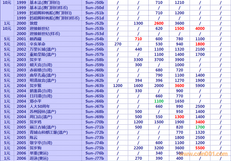Click the 5900 price in the 贺岁猴 row
This screenshot has height=161, width=231.
(200, 86)
